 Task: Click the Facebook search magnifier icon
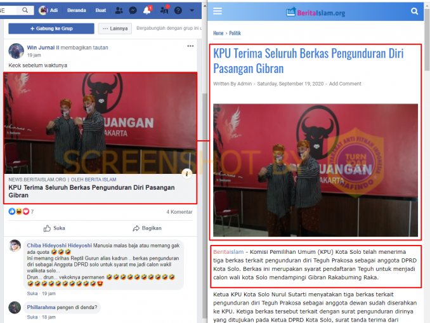tap(25, 10)
